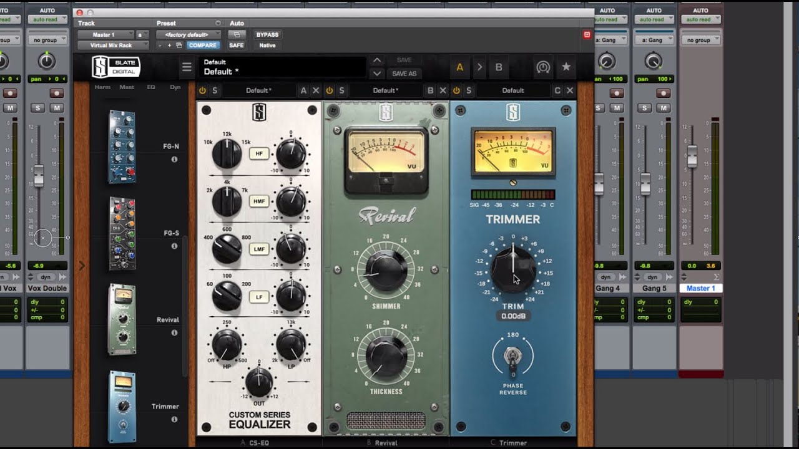Open info for Revival in browser
799x449 pixels.
tap(174, 332)
